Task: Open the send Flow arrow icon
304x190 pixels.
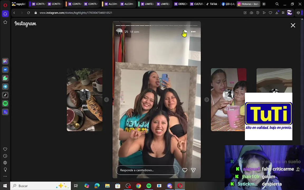Action: tap(264, 13)
